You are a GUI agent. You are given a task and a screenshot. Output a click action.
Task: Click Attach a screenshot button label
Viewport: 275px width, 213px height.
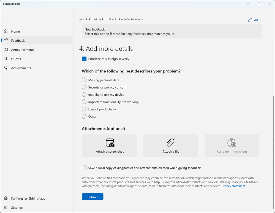click(x=110, y=152)
